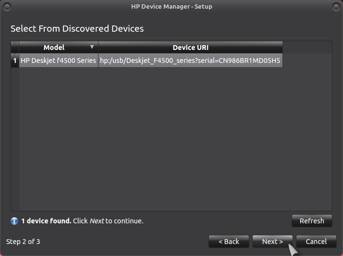Select the HP Deskjet f4500 Series cell
Screen dimensions: 343x256
pyautogui.click(x=59, y=61)
